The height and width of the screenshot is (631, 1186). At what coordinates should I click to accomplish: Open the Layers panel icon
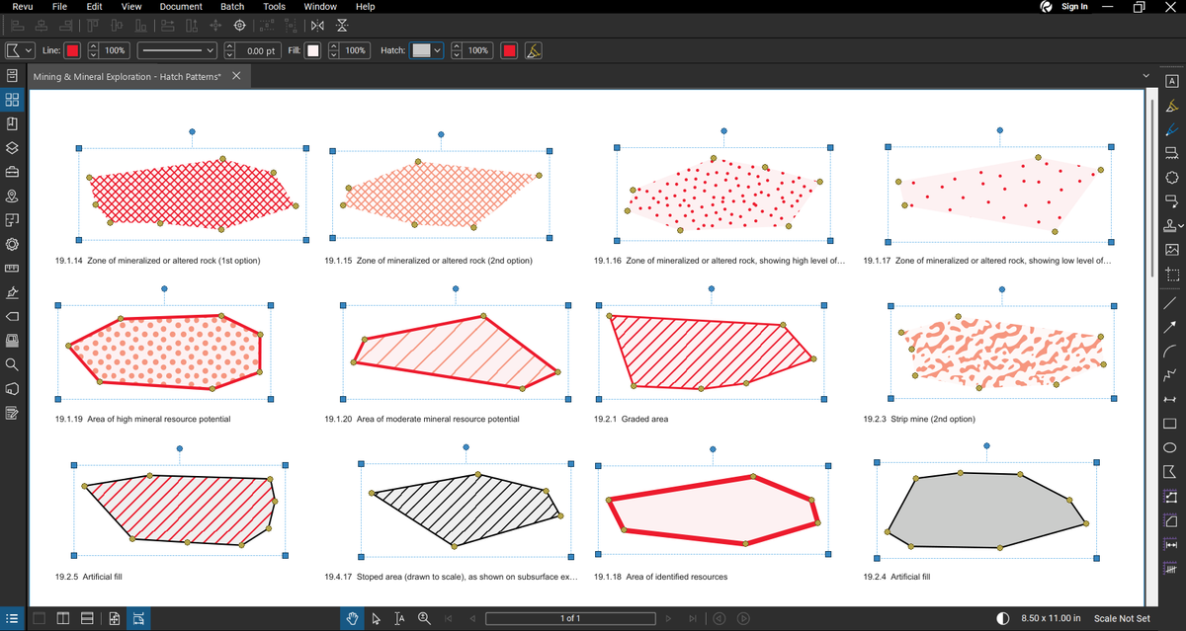click(x=12, y=148)
